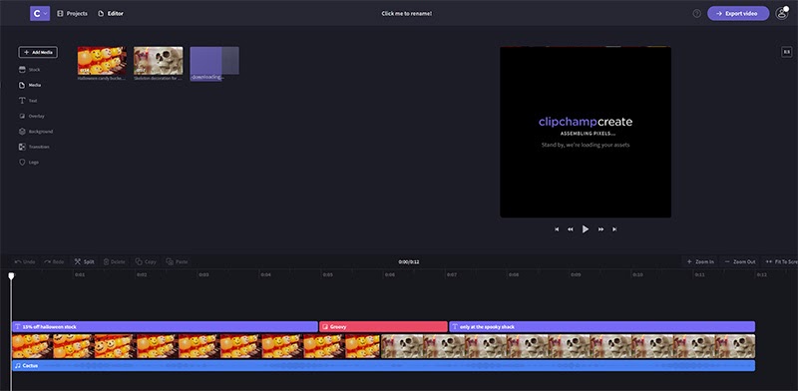Switch to the Media tab in sidebar

30,85
